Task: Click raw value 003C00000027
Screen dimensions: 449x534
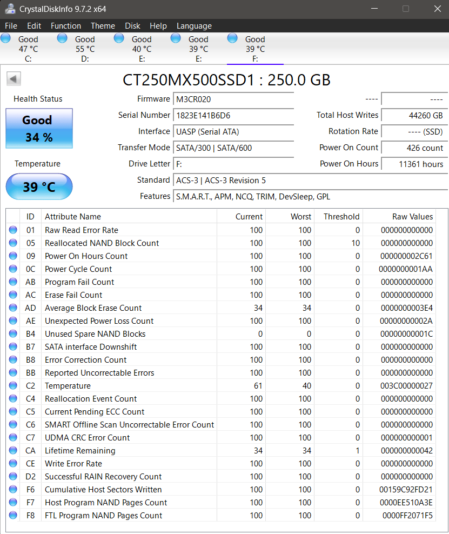Action: 406,385
